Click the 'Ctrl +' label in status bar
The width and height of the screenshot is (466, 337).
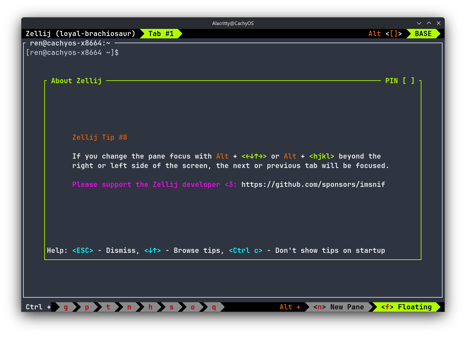[38, 307]
